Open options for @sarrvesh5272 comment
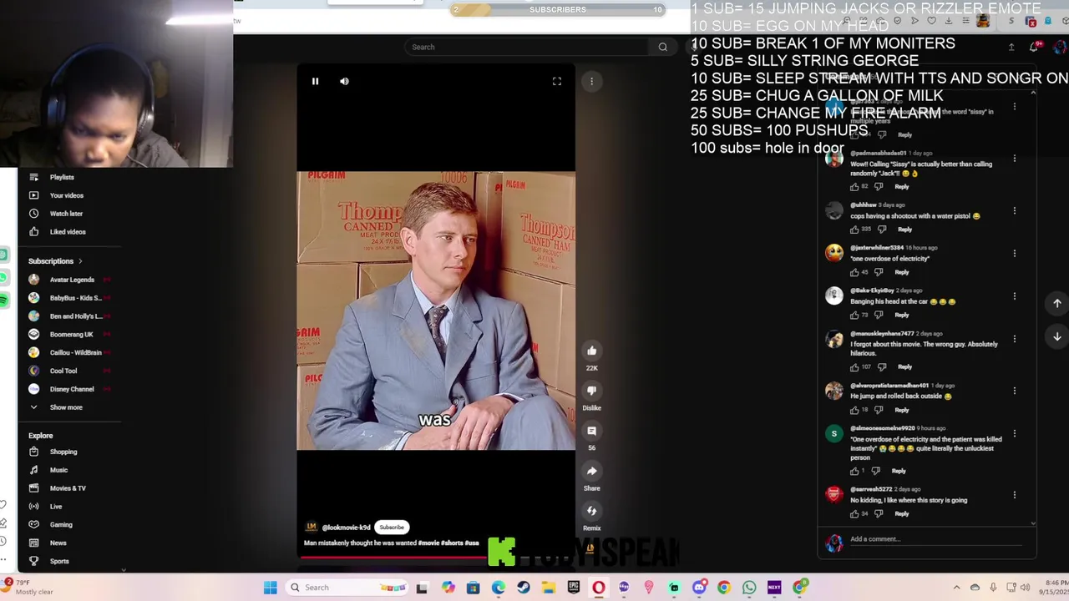Image resolution: width=1069 pixels, height=601 pixels. (1015, 494)
